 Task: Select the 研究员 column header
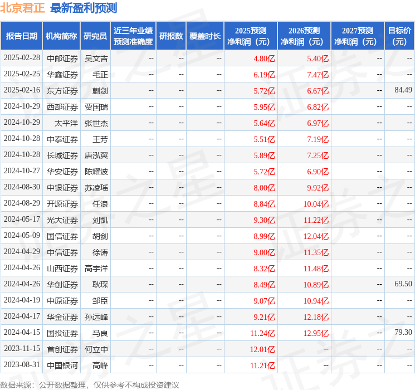click(x=95, y=36)
